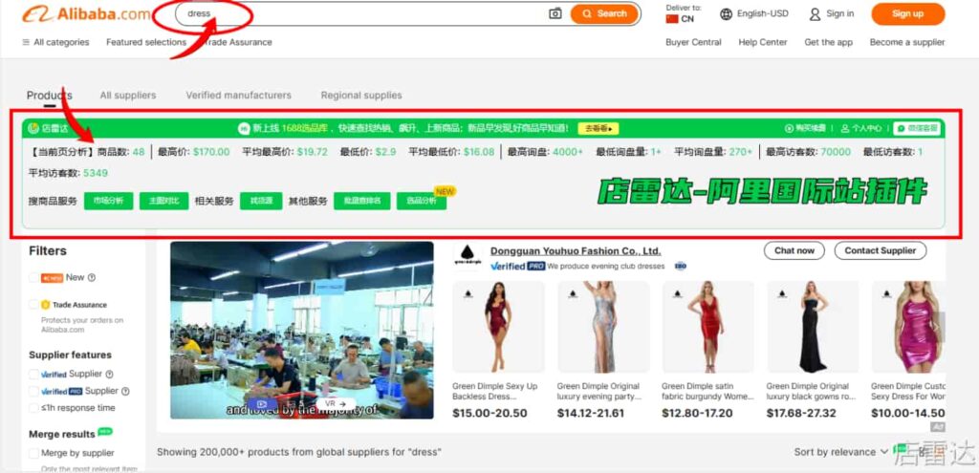Click the Trade Assurance shield icon
This screenshot has height=473, width=979.
tap(45, 305)
